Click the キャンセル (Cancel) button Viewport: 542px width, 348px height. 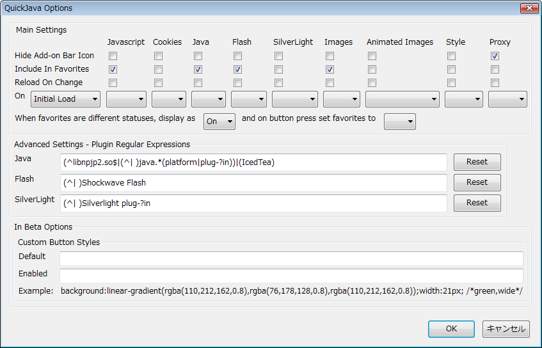(506, 329)
